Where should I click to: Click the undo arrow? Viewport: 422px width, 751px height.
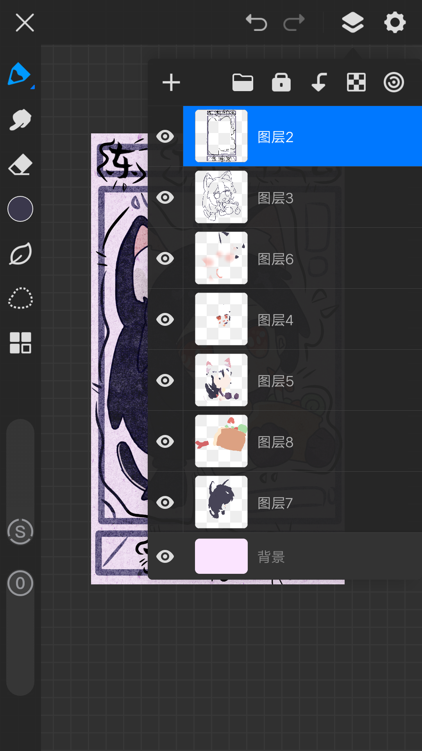[256, 23]
